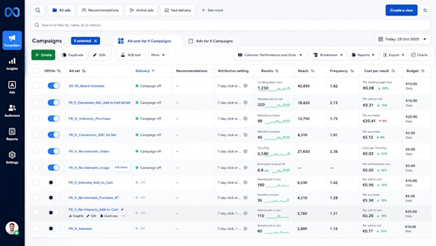Sort by Ad set column arrows
Viewport: 436px width, 246px height.
click(84, 71)
